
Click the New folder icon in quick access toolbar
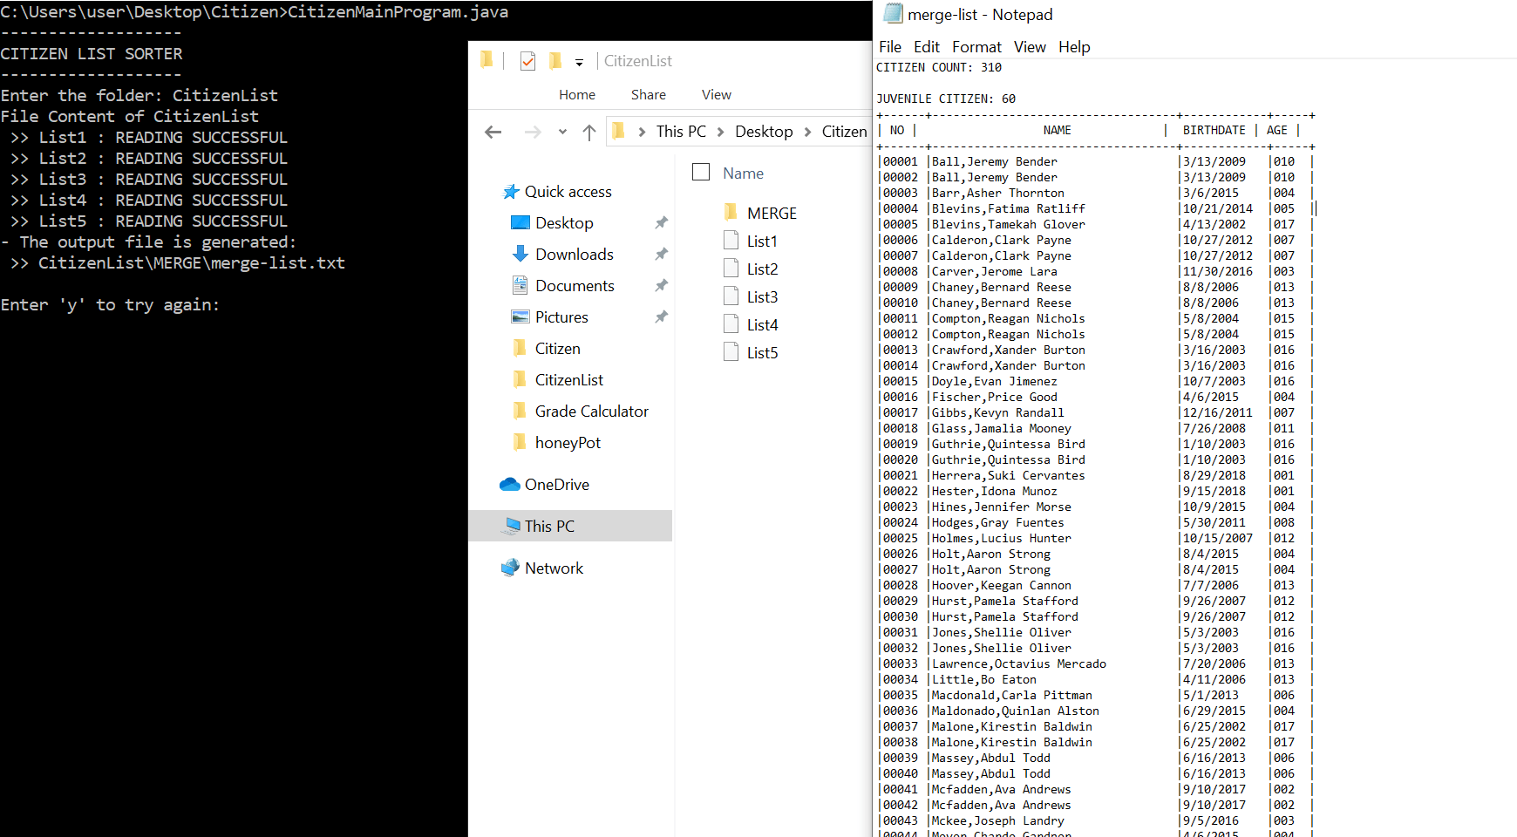[x=554, y=61]
